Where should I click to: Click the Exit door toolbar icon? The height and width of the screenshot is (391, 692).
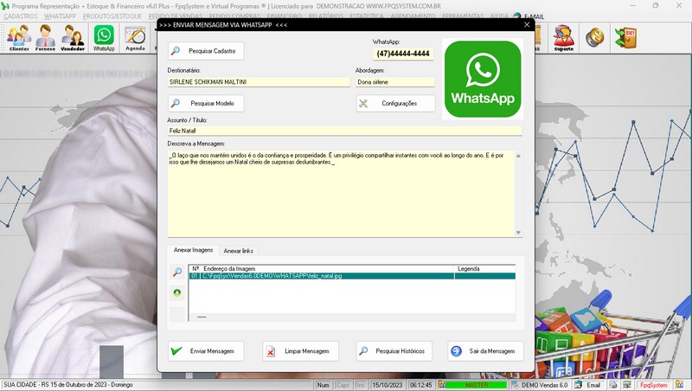point(625,37)
